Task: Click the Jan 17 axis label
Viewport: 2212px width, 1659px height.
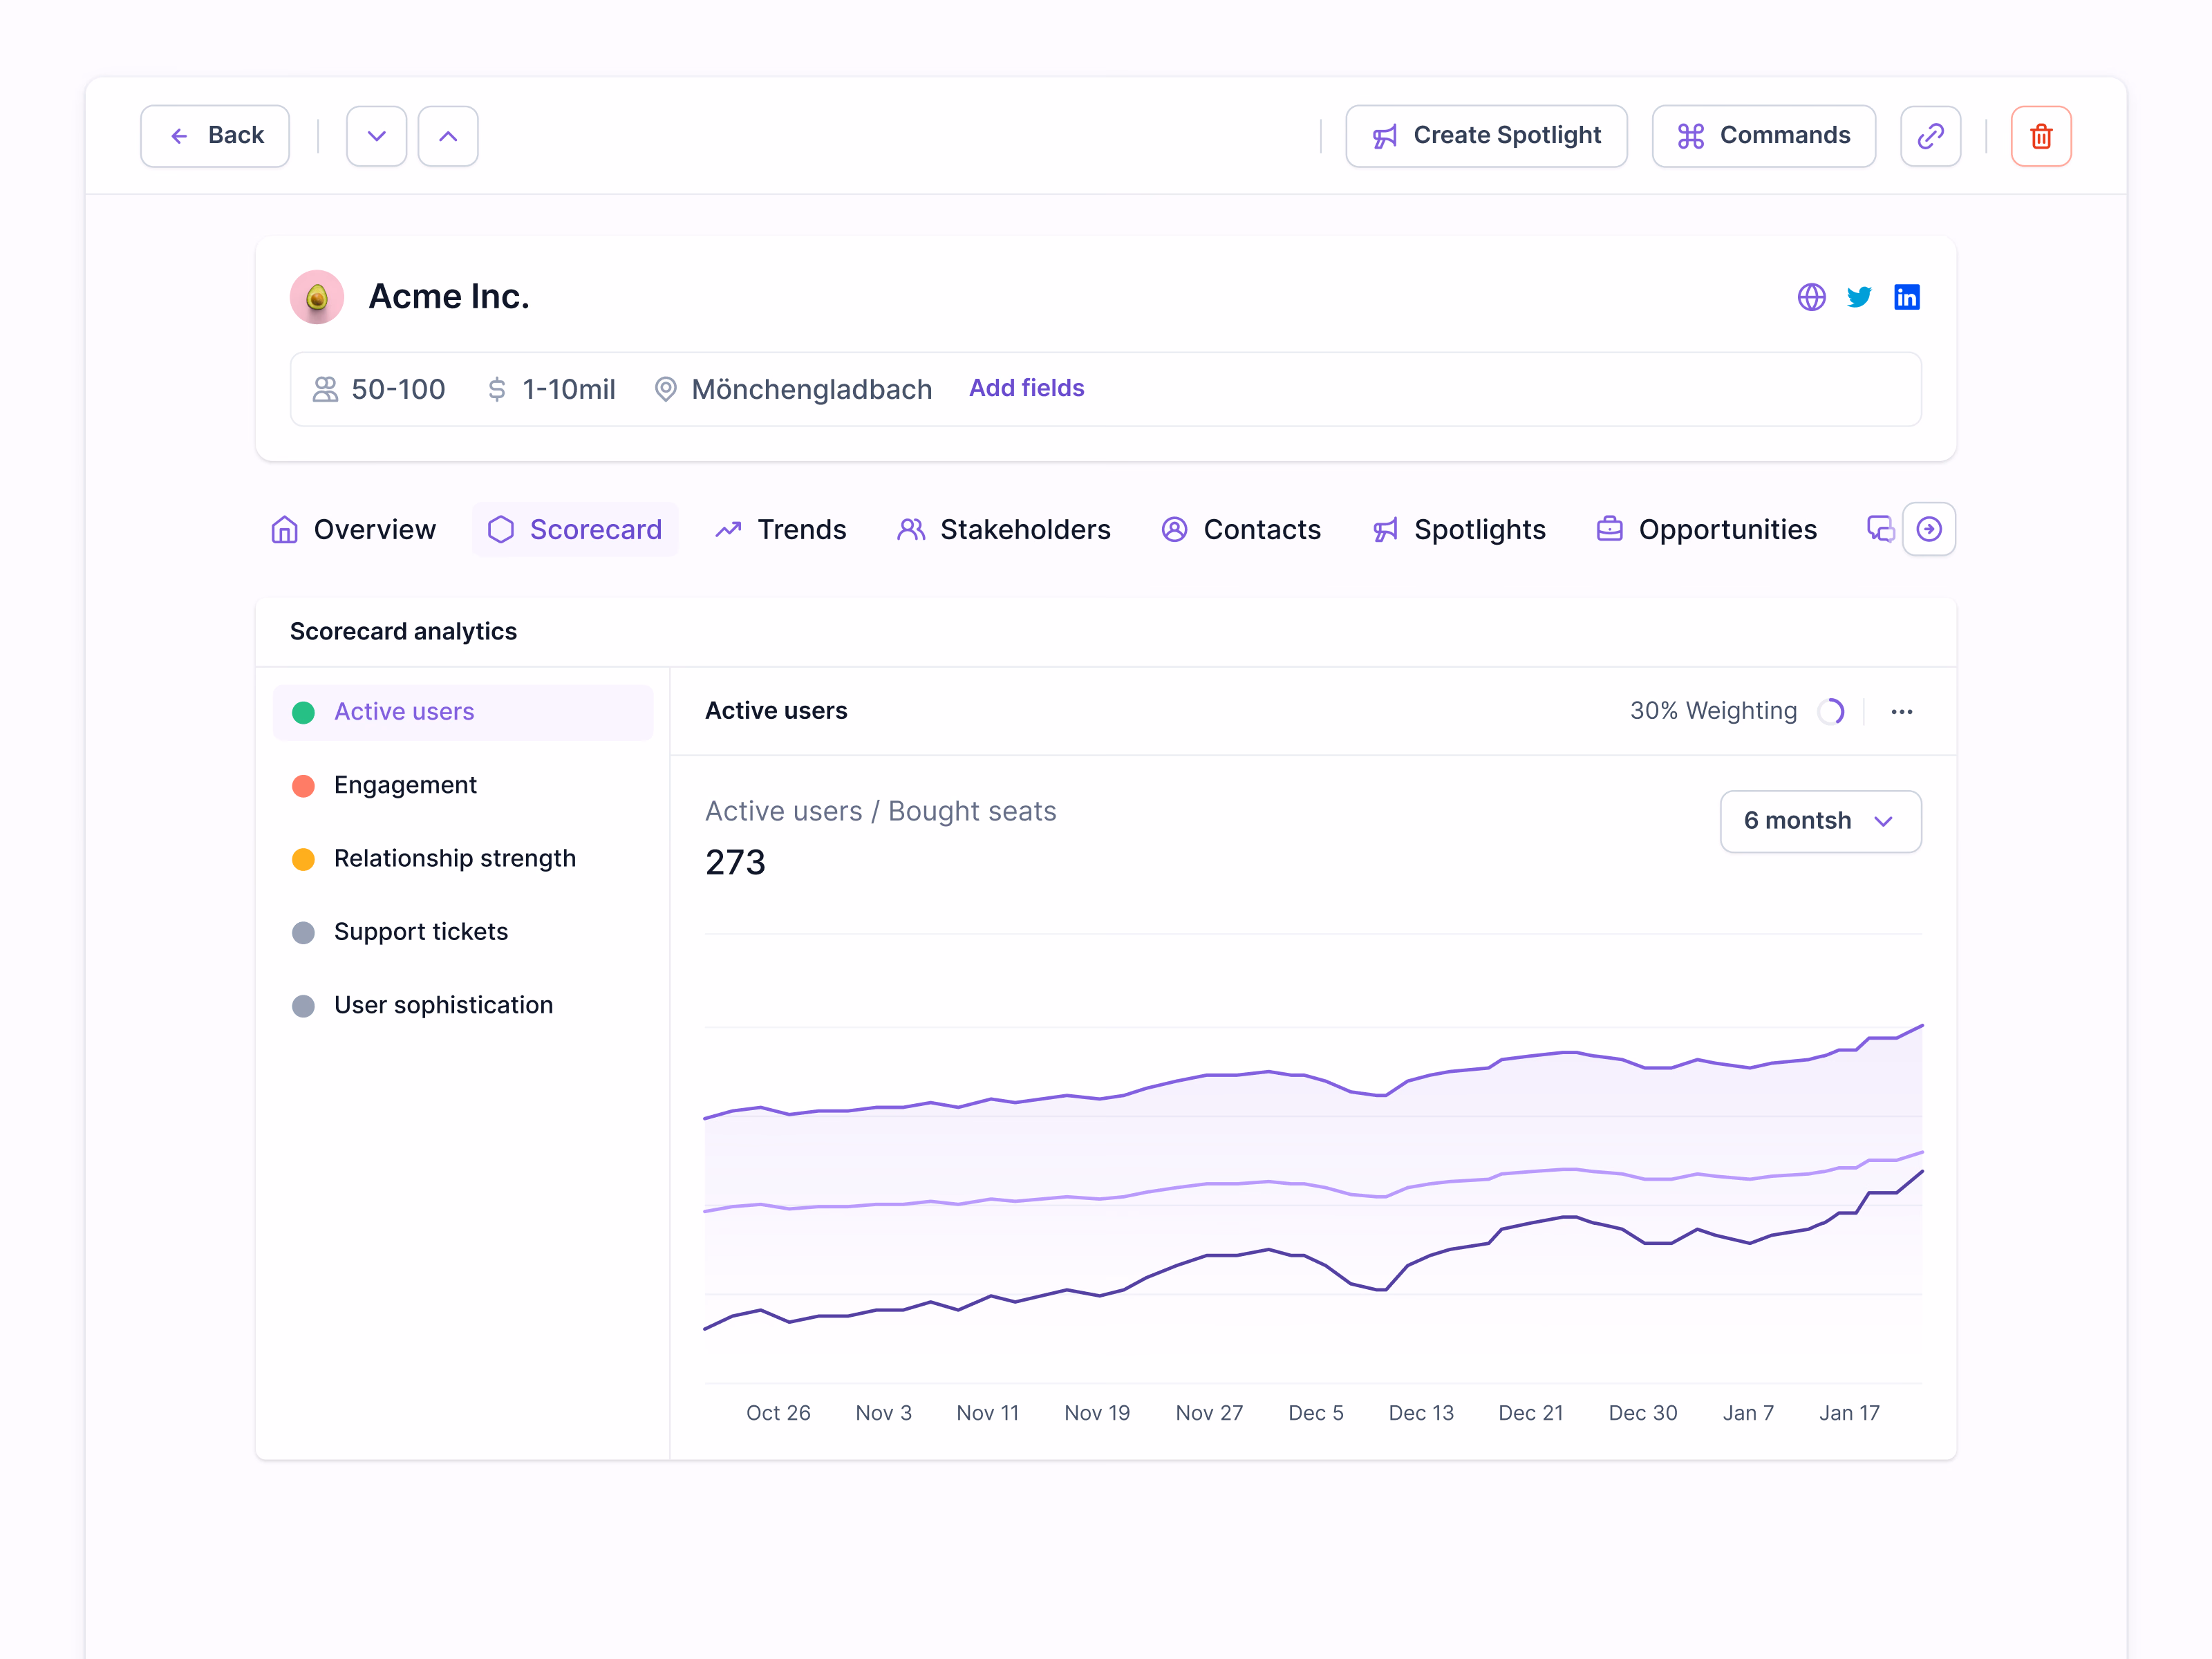Action: point(1850,1413)
